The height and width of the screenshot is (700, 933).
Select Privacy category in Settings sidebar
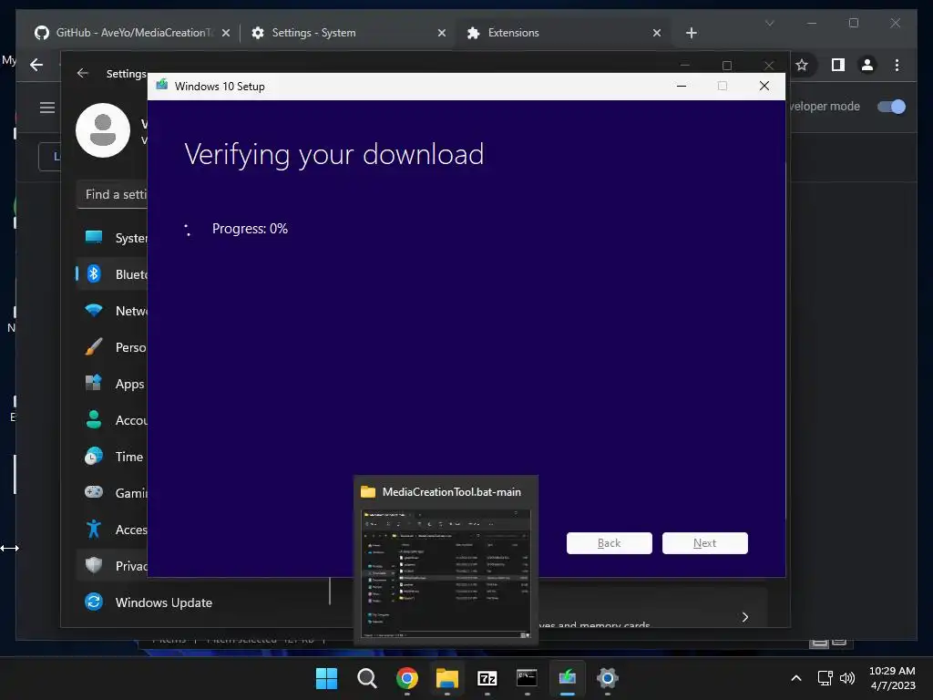click(x=112, y=565)
